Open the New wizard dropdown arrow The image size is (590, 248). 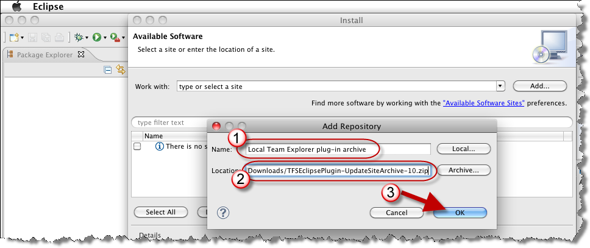[x=22, y=38]
